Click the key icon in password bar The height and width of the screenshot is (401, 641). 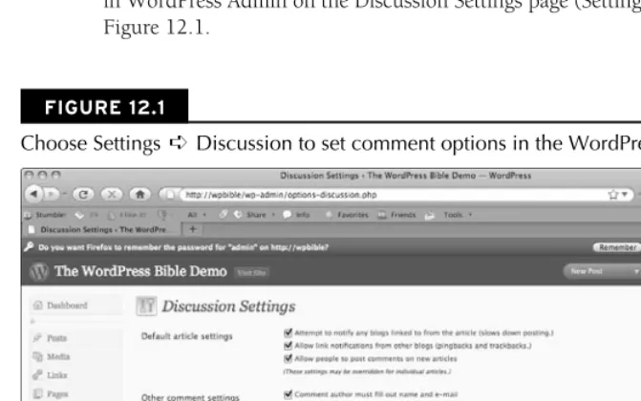[x=29, y=247]
